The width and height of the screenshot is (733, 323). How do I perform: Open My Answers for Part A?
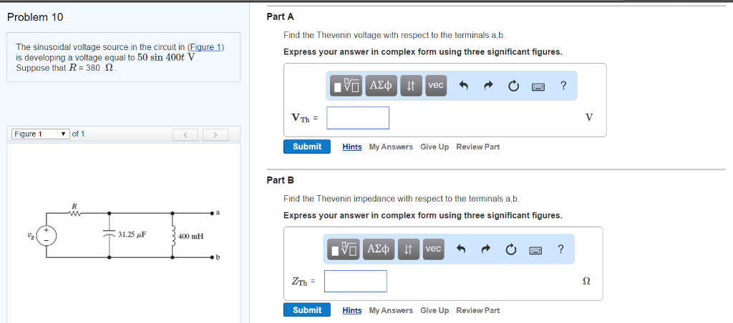point(391,146)
